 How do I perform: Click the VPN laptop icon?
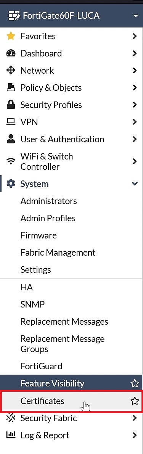11,122
